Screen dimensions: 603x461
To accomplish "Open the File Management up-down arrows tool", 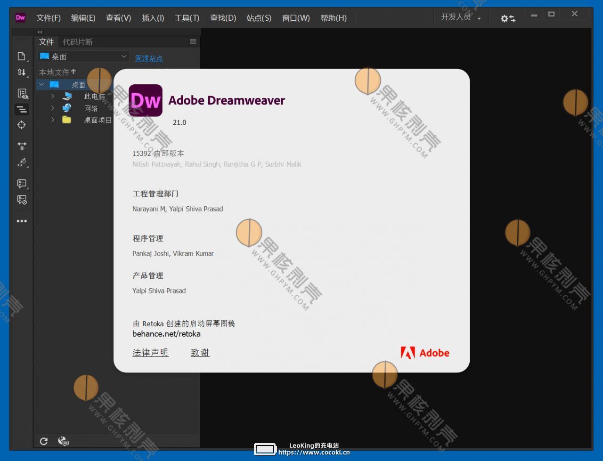I will tap(22, 72).
